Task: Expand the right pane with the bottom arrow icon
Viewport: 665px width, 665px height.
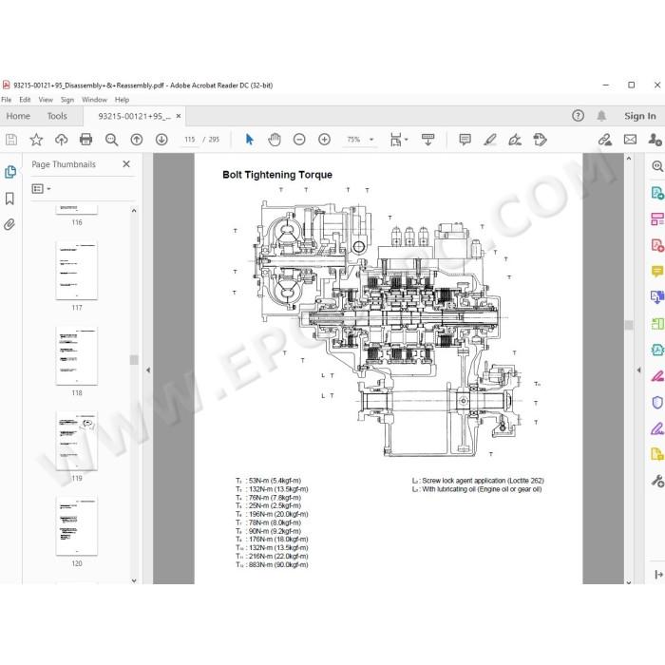Action: click(x=658, y=575)
